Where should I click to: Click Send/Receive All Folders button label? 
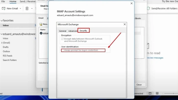[164, 8]
